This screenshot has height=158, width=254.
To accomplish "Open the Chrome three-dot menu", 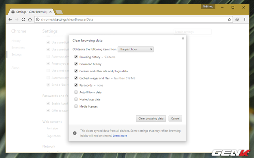I will click(x=245, y=19).
